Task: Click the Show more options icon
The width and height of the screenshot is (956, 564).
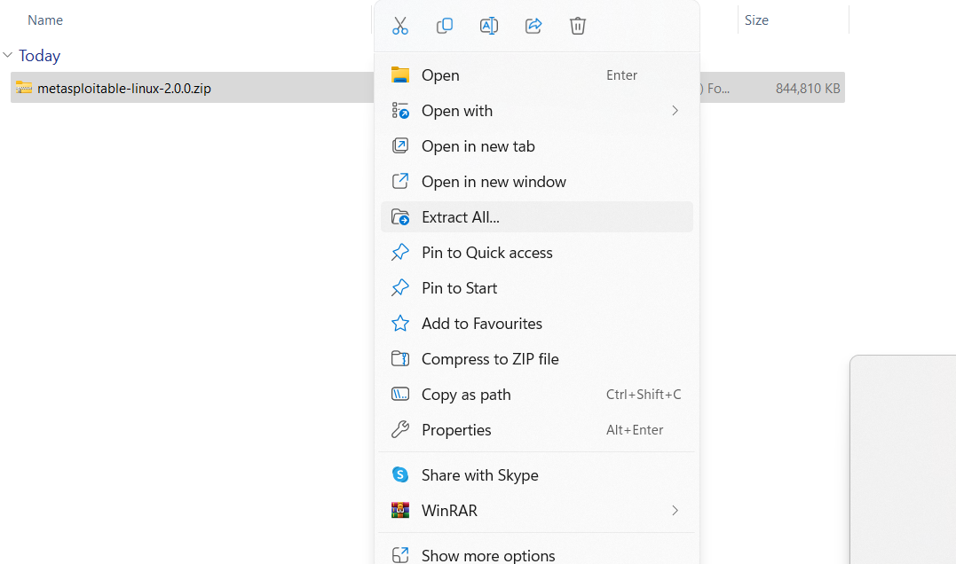Action: coord(400,555)
